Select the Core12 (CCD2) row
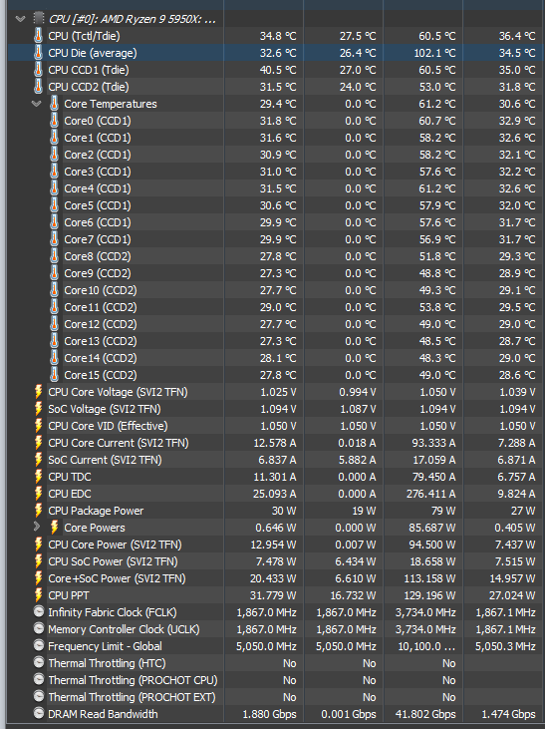Viewport: 545px width, 729px height. pyautogui.click(x=276, y=324)
